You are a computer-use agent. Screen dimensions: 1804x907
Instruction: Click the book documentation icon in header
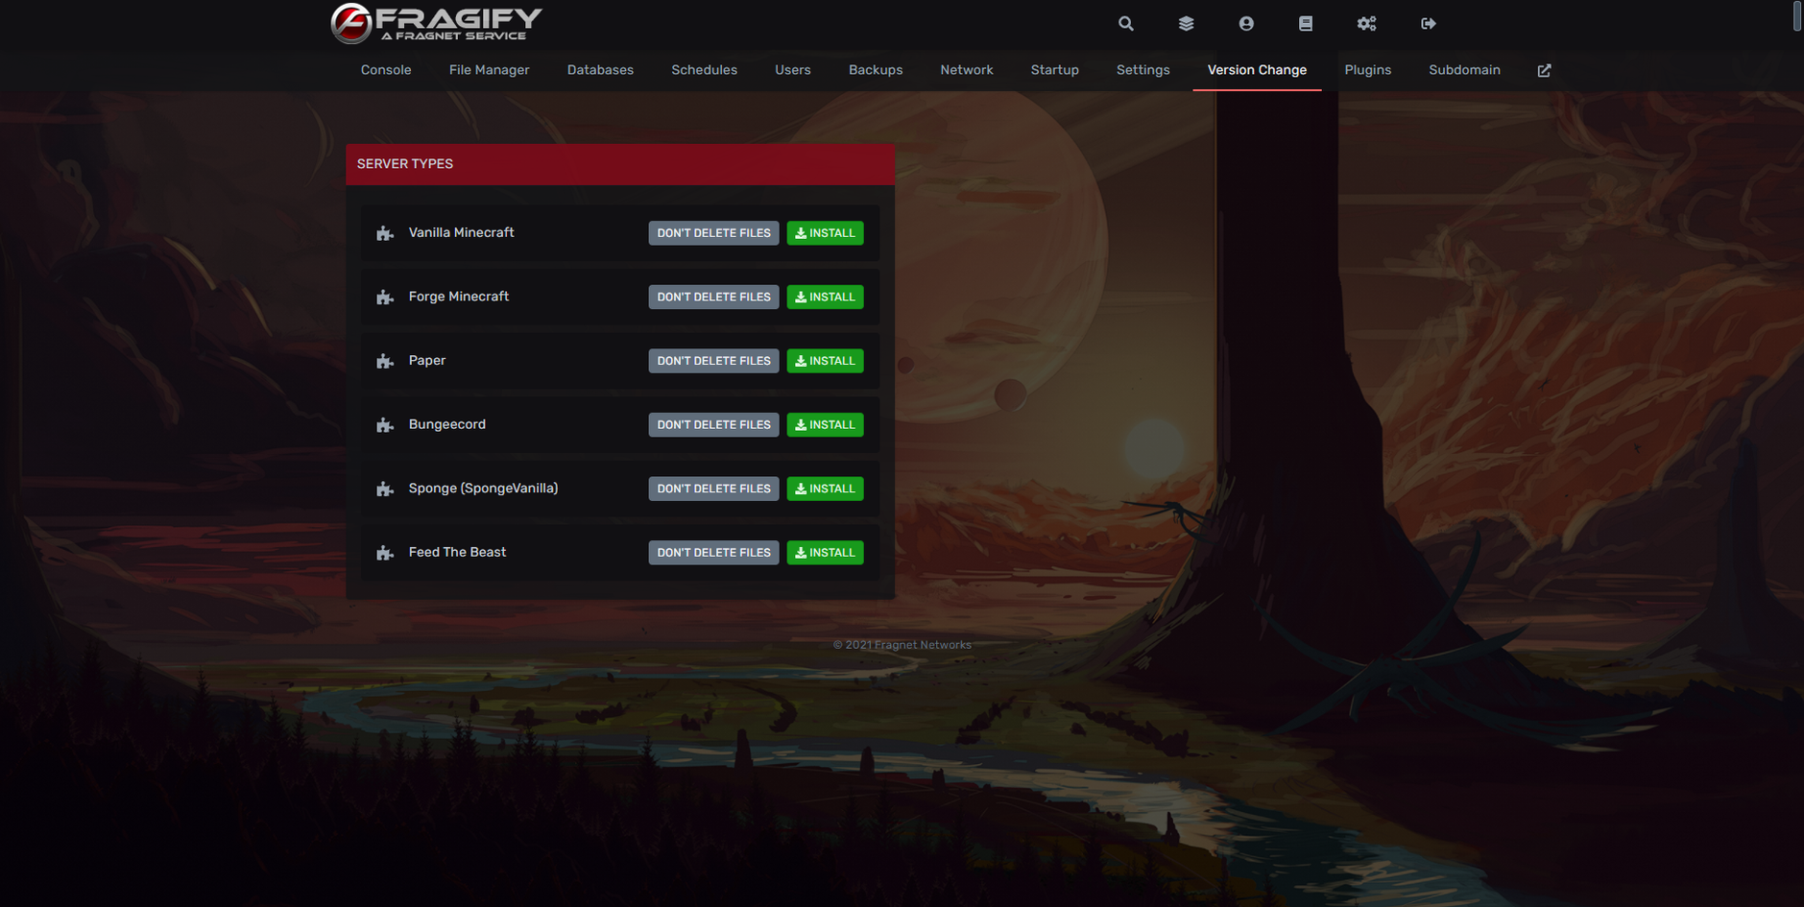[1306, 23]
